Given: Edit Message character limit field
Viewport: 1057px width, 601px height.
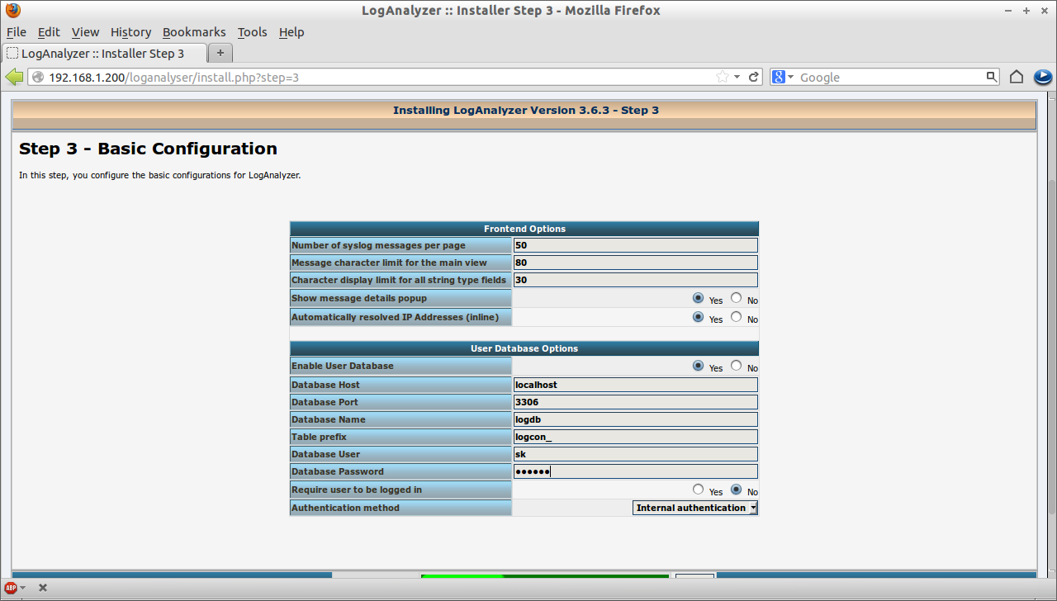Looking at the screenshot, I should coord(635,263).
